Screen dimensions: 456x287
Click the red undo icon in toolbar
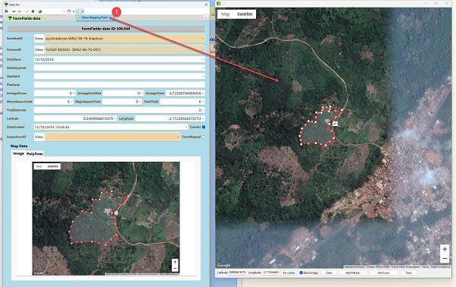tap(69, 11)
